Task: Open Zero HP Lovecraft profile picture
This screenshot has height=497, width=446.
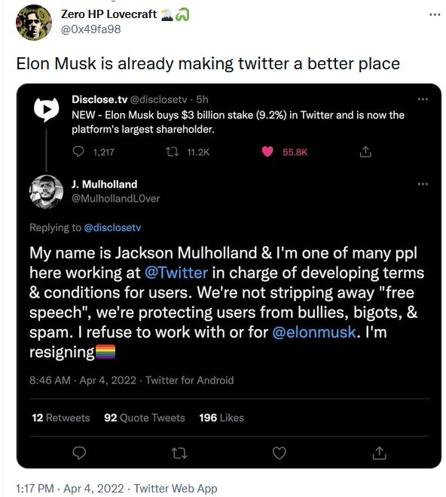Action: [34, 23]
